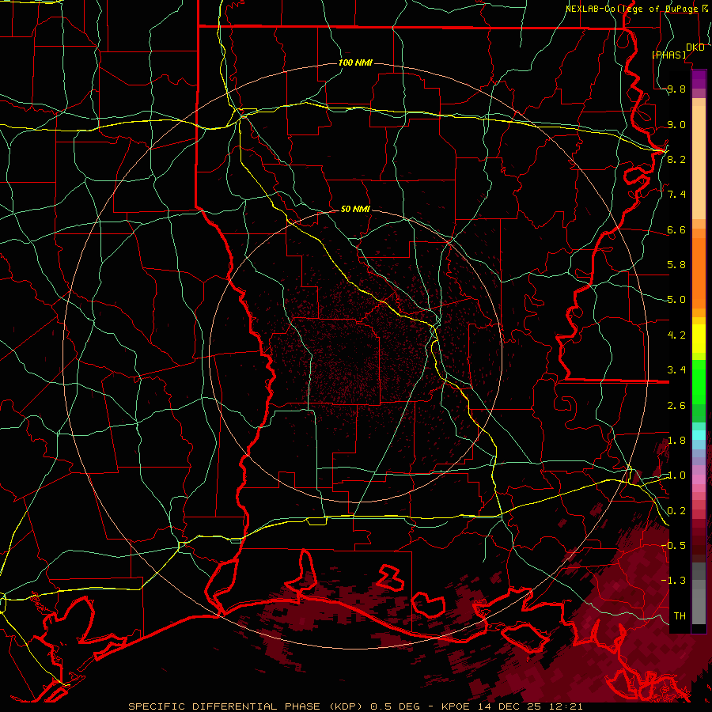712x712 pixels.
Task: Click the 'DKD' legend header
Action: (x=695, y=47)
